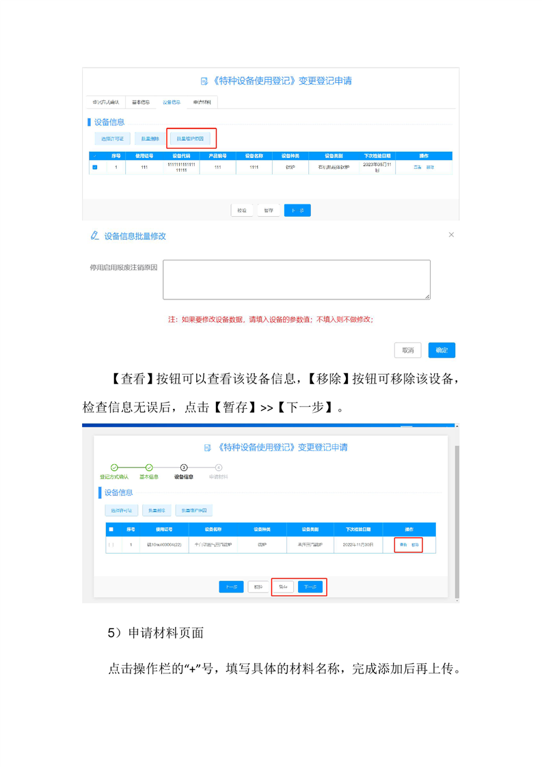The height and width of the screenshot is (767, 542).
Task: Open the 申请材料 tab in top form
Action: pyautogui.click(x=202, y=102)
